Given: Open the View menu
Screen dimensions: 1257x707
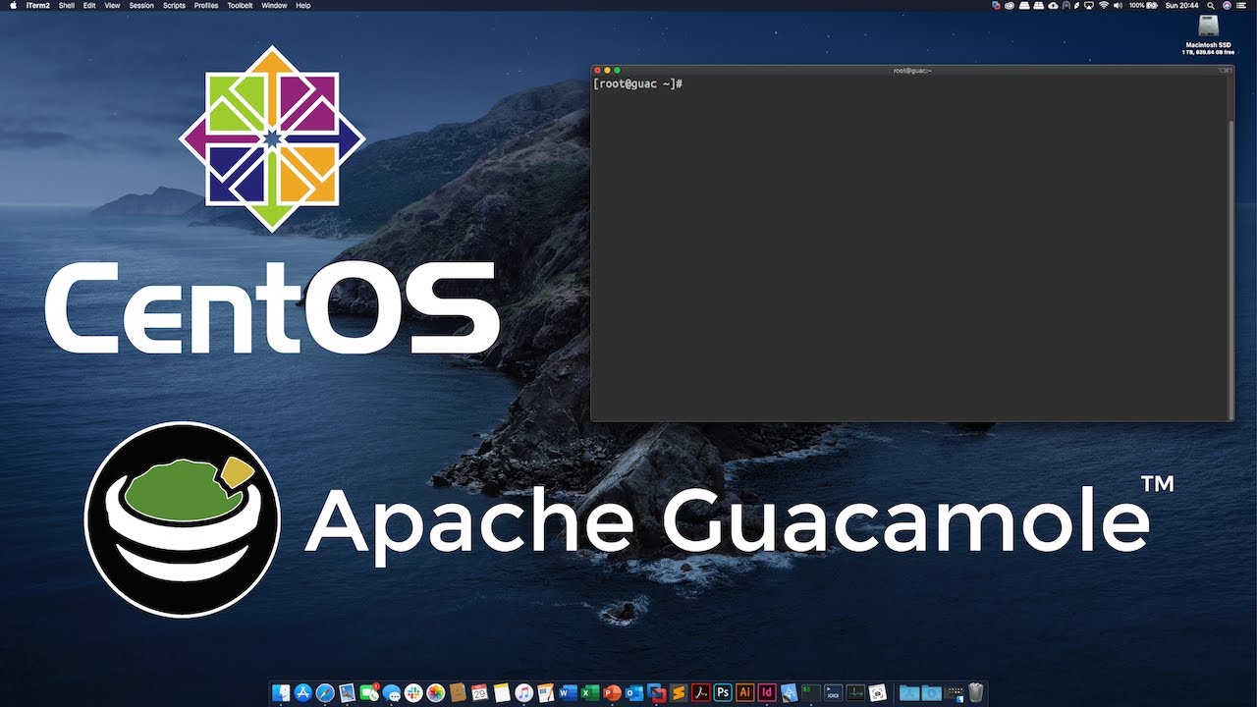Looking at the screenshot, I should 112,5.
